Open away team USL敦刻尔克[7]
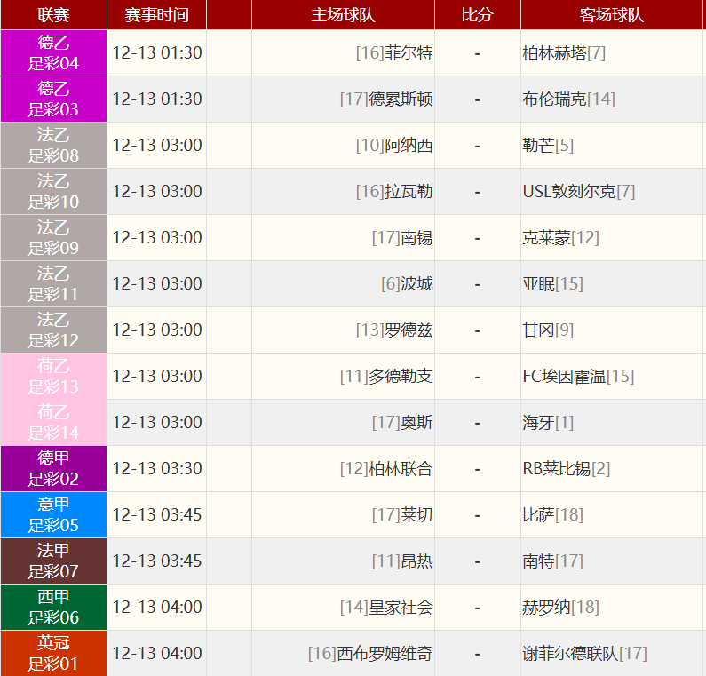The height and width of the screenshot is (676, 706). [x=579, y=191]
